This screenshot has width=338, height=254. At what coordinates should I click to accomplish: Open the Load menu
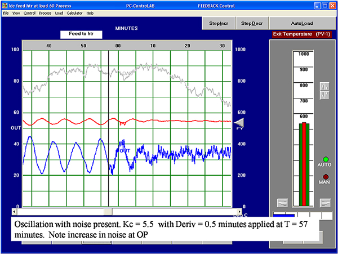[59, 13]
